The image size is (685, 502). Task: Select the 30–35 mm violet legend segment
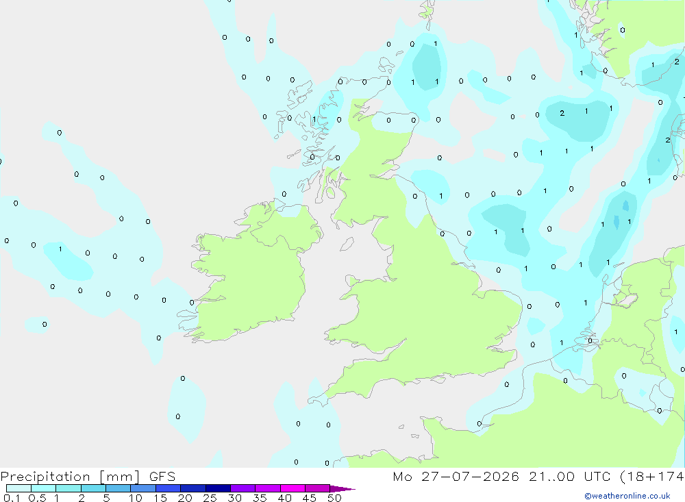pos(243,488)
